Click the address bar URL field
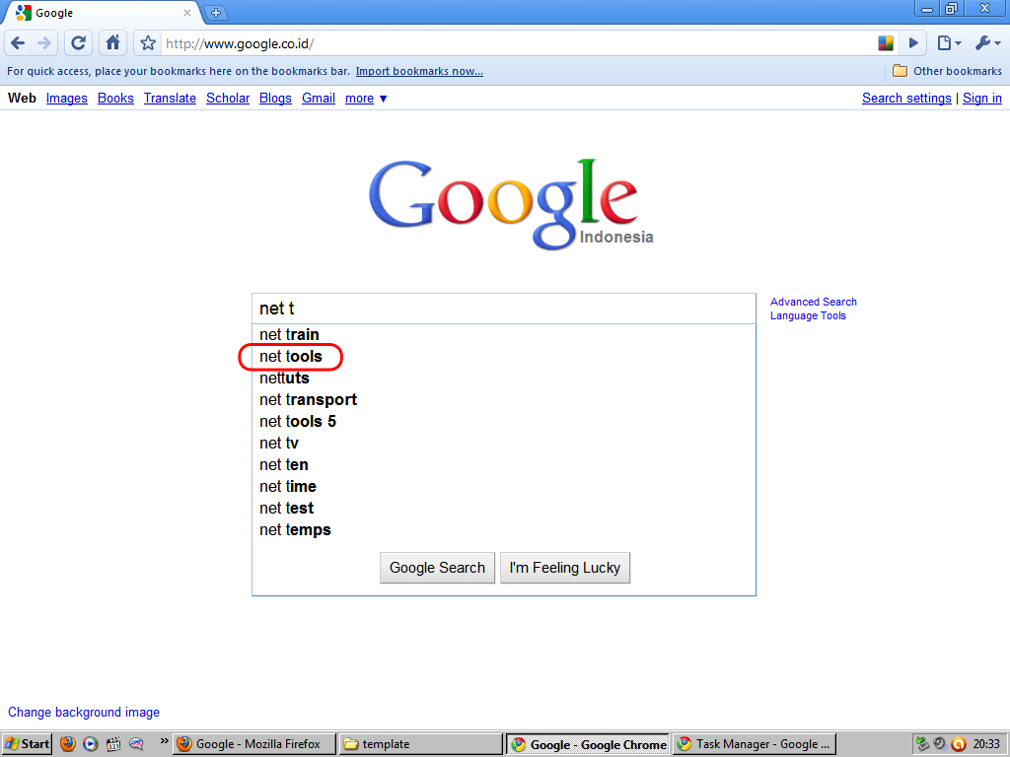 pos(519,43)
